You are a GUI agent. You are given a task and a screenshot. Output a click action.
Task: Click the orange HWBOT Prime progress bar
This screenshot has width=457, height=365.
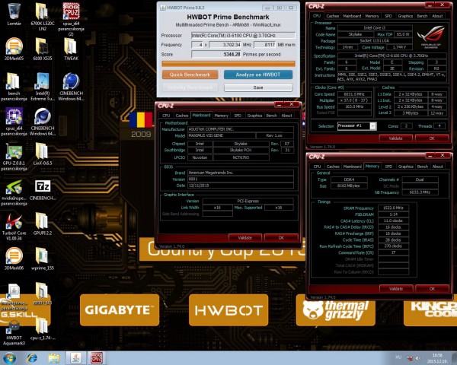click(x=228, y=64)
